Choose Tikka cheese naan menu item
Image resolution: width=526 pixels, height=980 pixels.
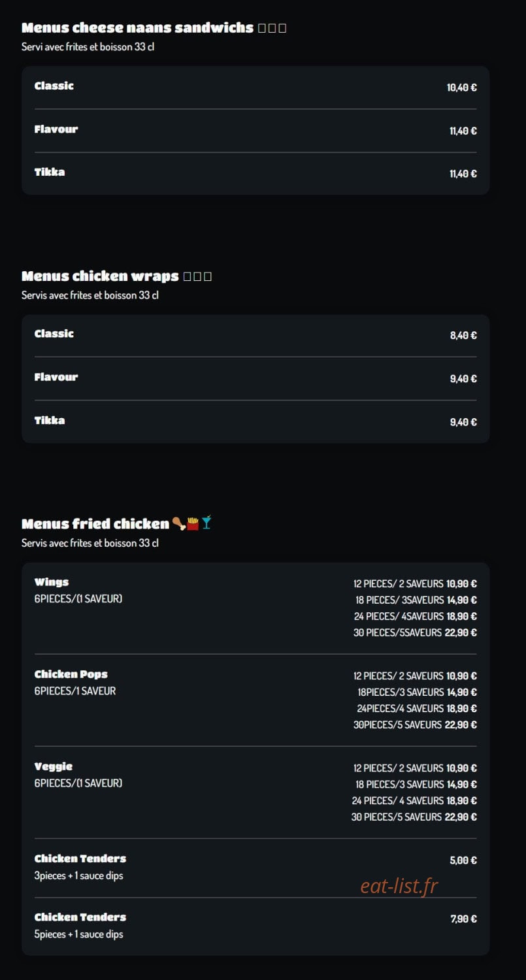pyautogui.click(x=255, y=173)
